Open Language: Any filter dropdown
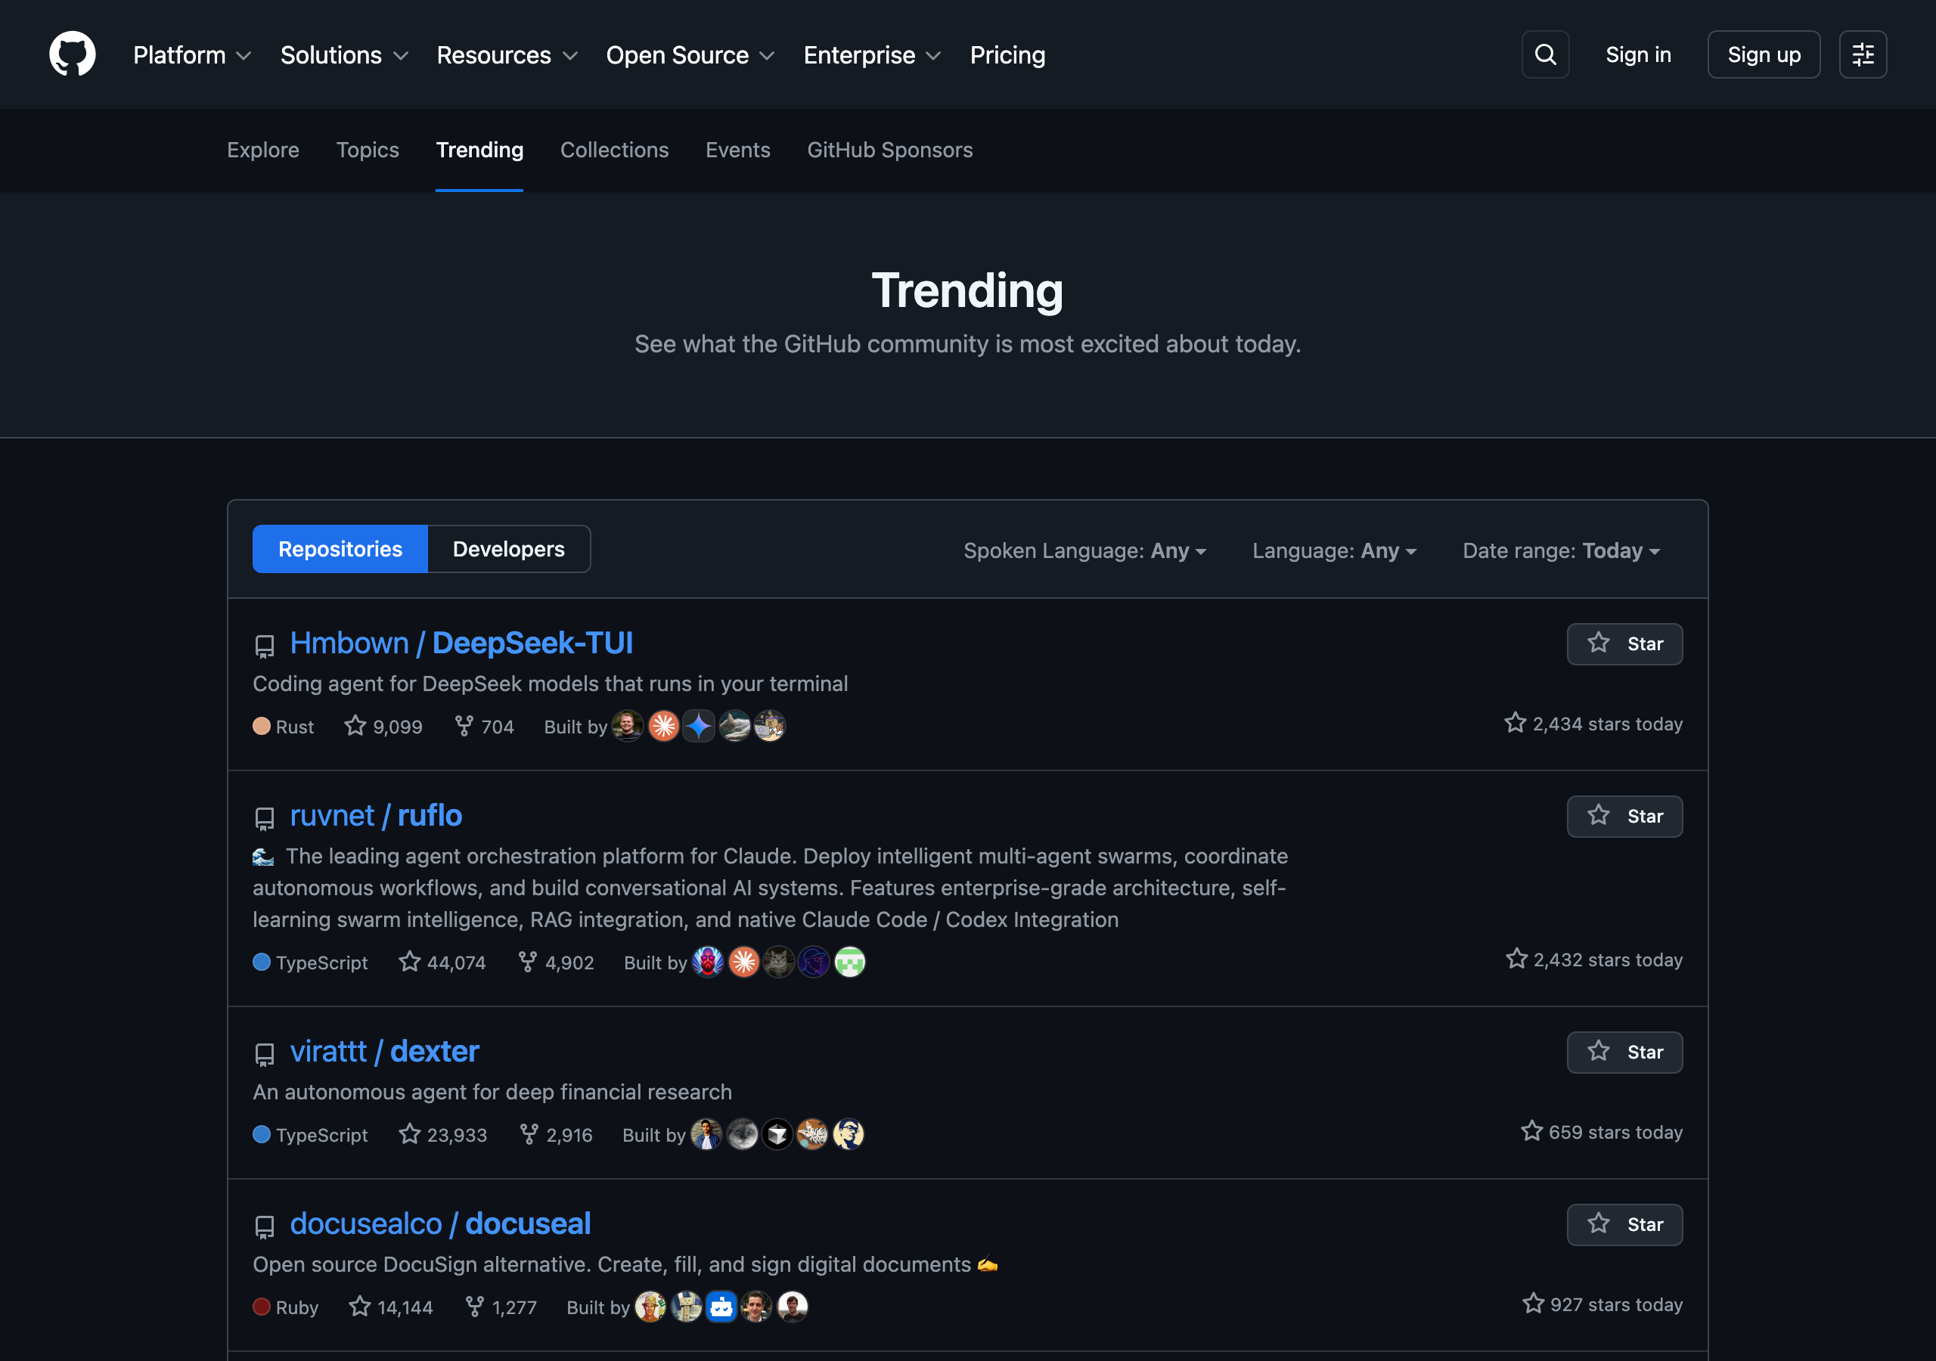 1334,550
